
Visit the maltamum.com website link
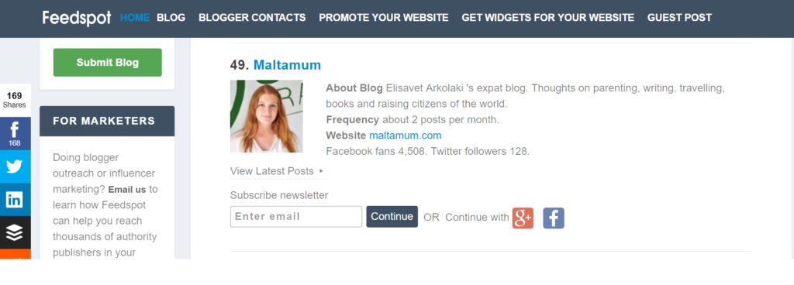pos(405,136)
